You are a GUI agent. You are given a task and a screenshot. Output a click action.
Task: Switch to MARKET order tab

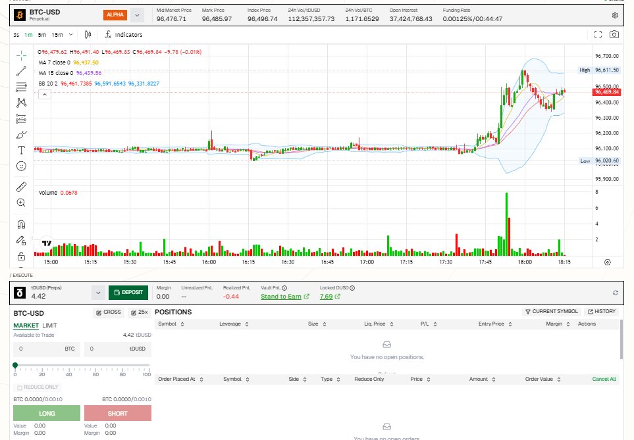[x=26, y=326]
